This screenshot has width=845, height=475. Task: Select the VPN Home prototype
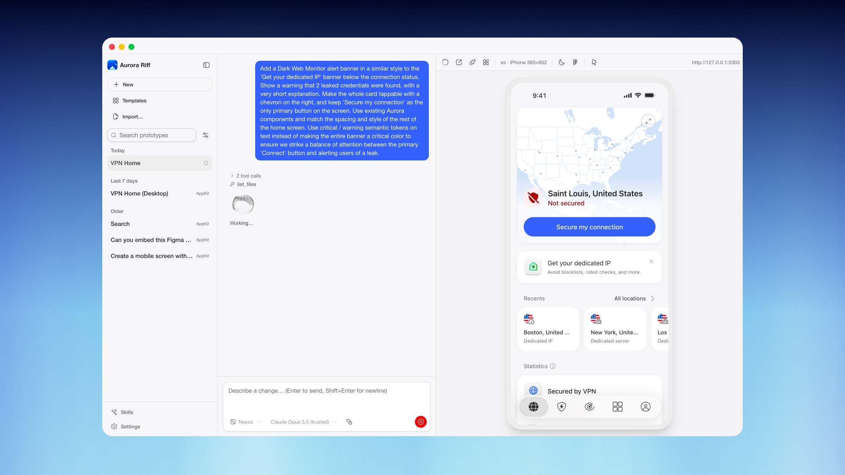point(160,163)
